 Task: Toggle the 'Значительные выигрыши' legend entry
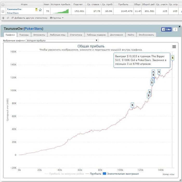point(121,174)
